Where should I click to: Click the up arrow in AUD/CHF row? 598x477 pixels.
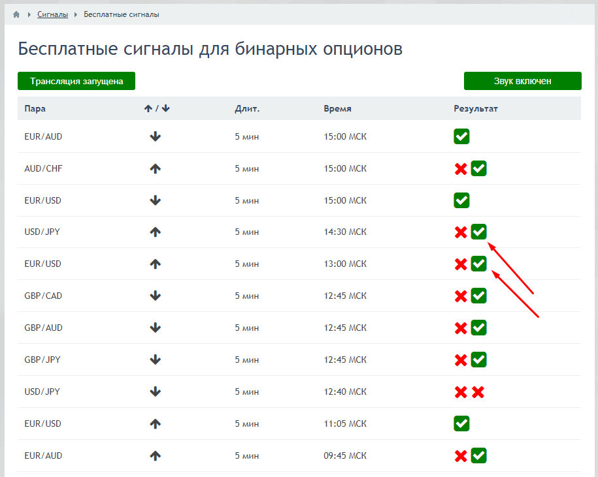(x=156, y=168)
